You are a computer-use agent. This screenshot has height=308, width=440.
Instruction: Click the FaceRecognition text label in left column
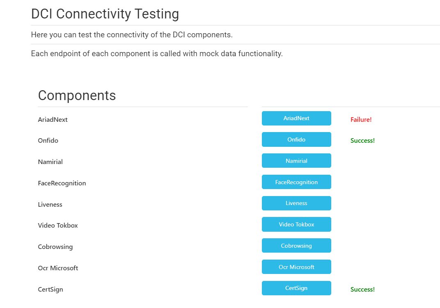pos(62,183)
